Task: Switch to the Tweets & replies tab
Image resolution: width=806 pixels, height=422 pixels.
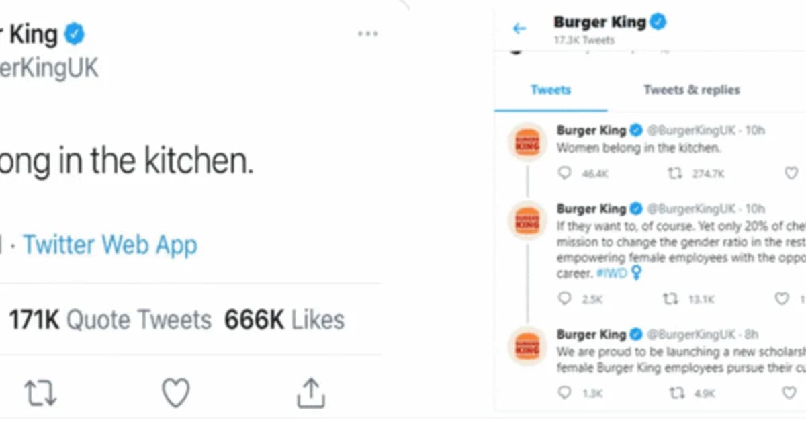Action: pos(692,90)
